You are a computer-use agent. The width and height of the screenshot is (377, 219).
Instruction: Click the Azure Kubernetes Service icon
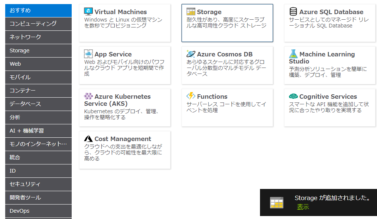coord(88,96)
